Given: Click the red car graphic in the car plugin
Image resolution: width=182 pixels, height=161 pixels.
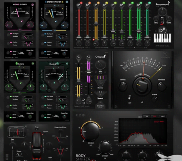Looking at the screenshot, I should pos(37,146).
